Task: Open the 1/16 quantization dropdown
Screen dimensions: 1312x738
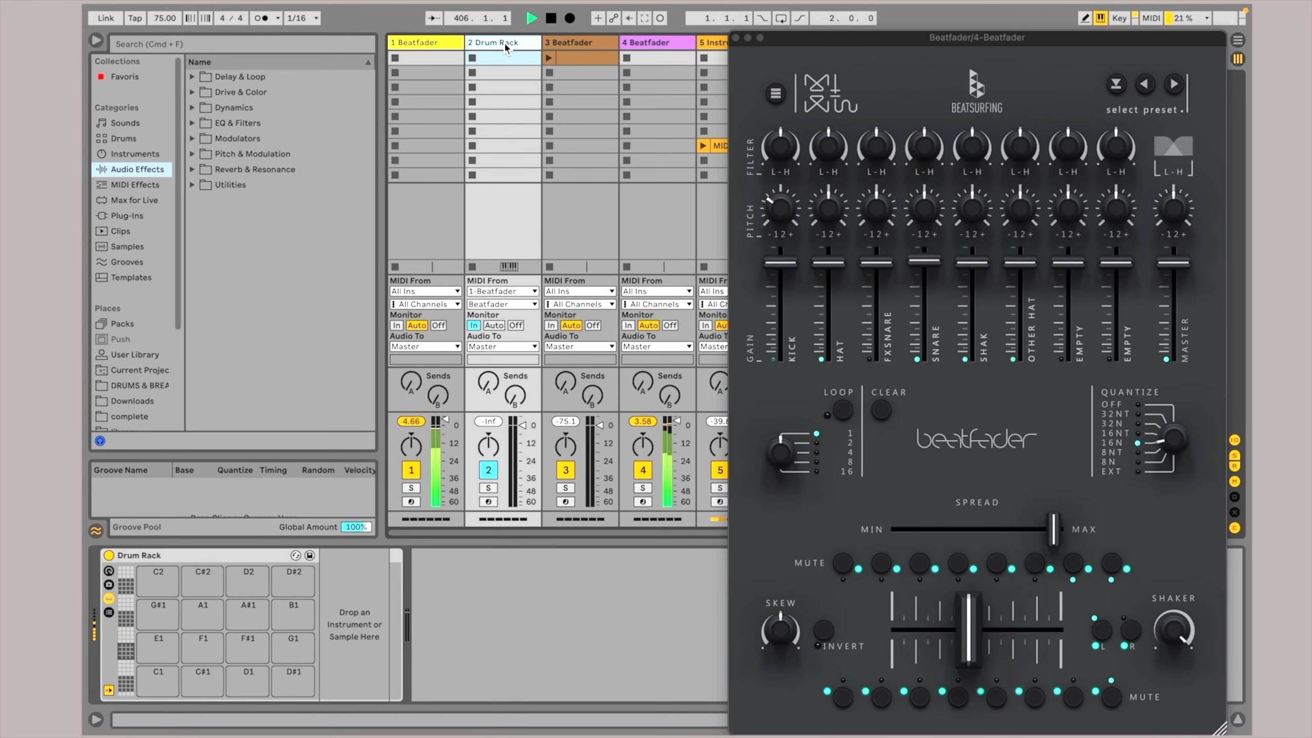Action: point(302,18)
